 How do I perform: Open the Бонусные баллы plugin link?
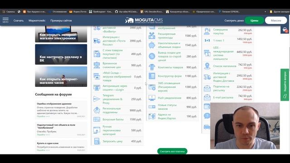pyautogui.click(x=113, y=120)
